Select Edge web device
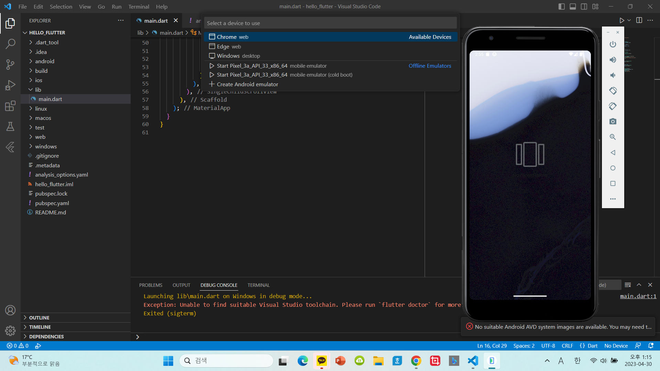Image resolution: width=660 pixels, height=371 pixels. (x=331, y=46)
